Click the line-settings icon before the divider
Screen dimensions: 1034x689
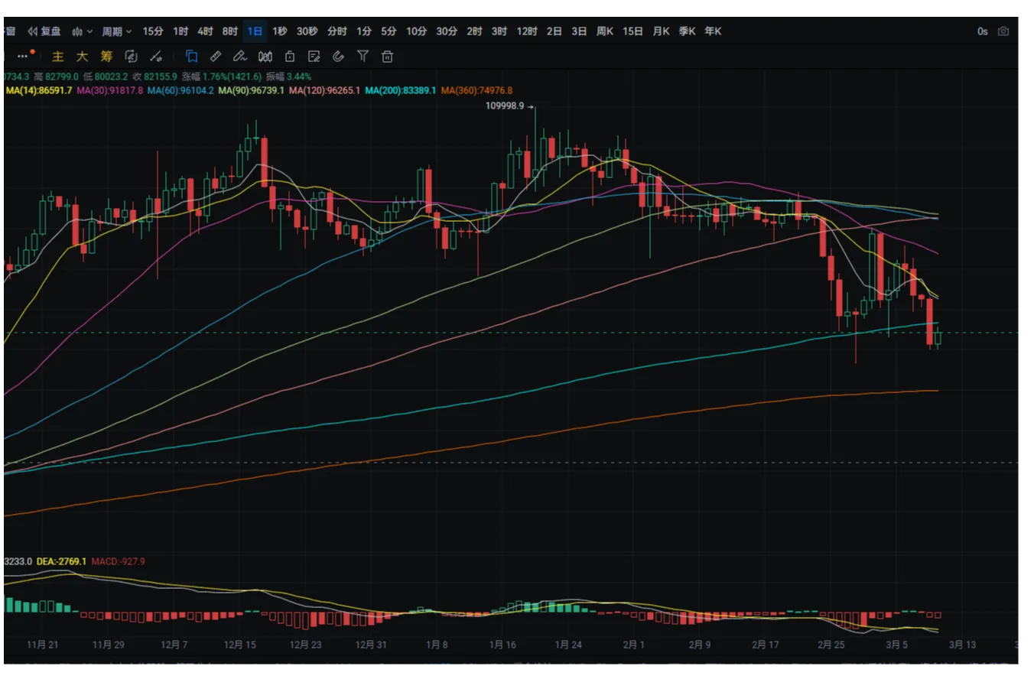click(x=155, y=57)
